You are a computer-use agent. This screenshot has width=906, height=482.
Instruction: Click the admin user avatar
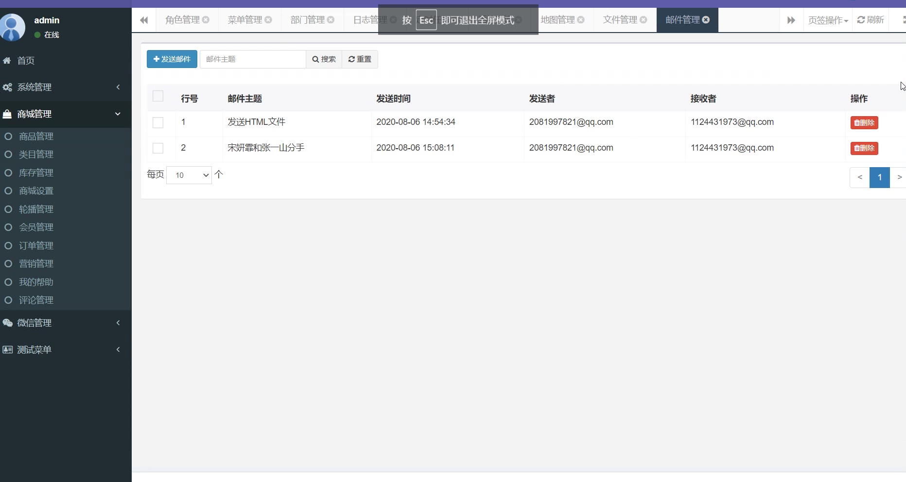[x=13, y=27]
